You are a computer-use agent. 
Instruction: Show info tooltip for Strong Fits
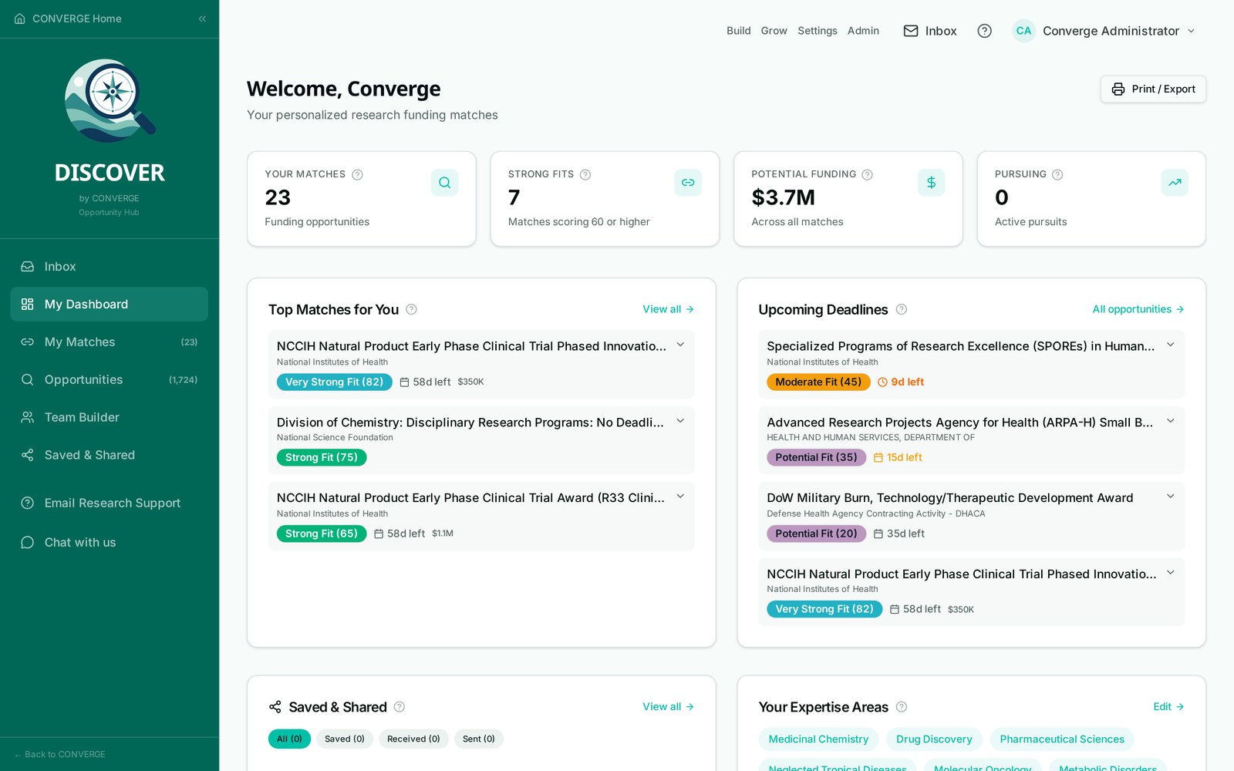pos(585,174)
